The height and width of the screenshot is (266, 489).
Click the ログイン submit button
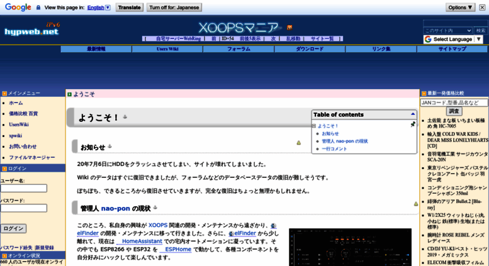pyautogui.click(x=13, y=228)
